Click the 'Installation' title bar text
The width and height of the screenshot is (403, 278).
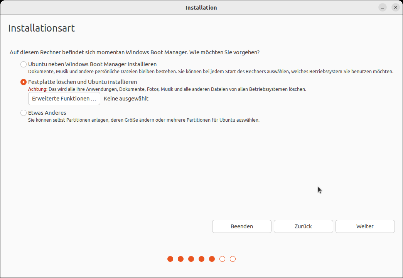coord(201,8)
